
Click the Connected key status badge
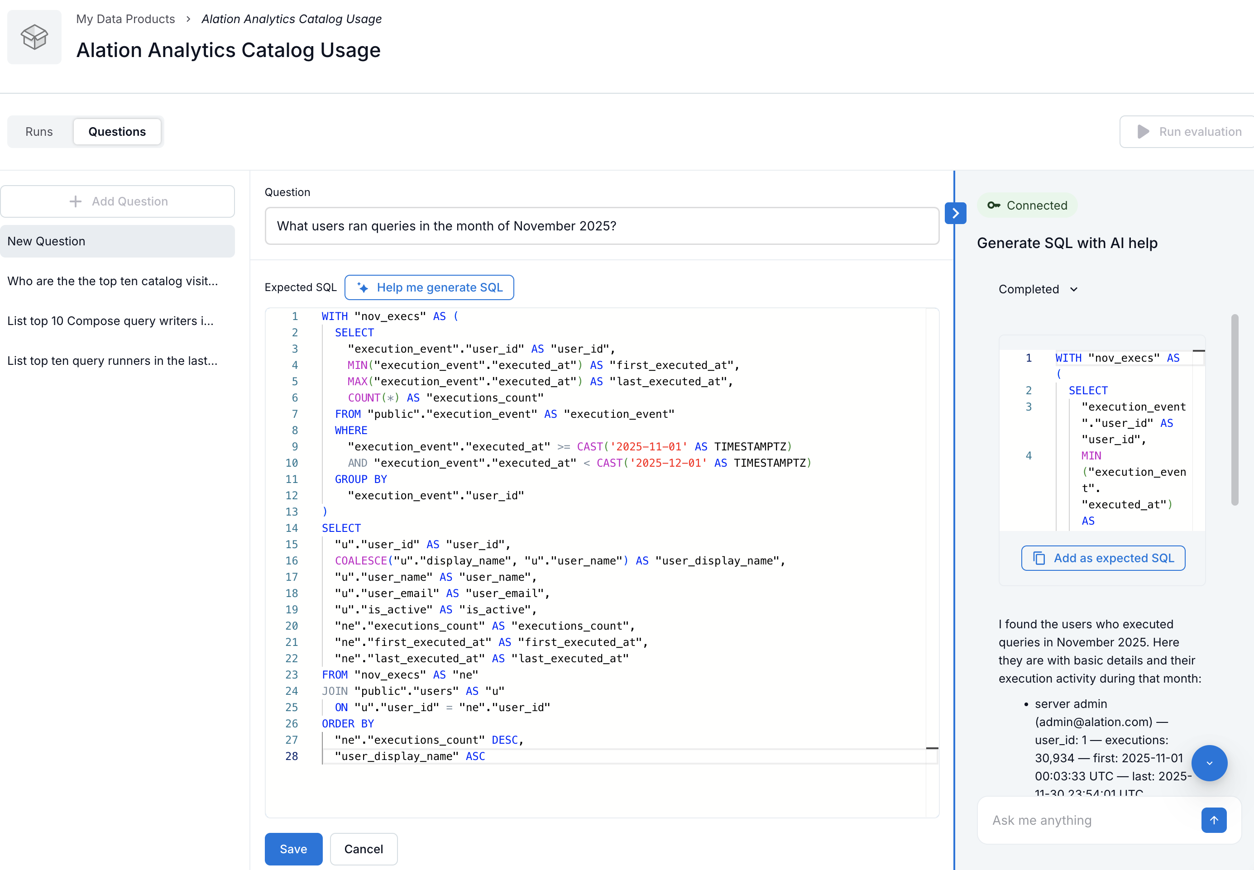coord(1027,206)
